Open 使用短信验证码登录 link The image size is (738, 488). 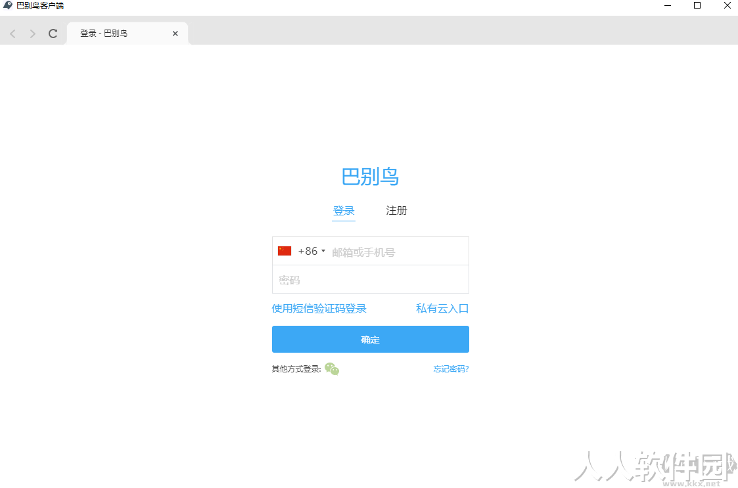[319, 309]
